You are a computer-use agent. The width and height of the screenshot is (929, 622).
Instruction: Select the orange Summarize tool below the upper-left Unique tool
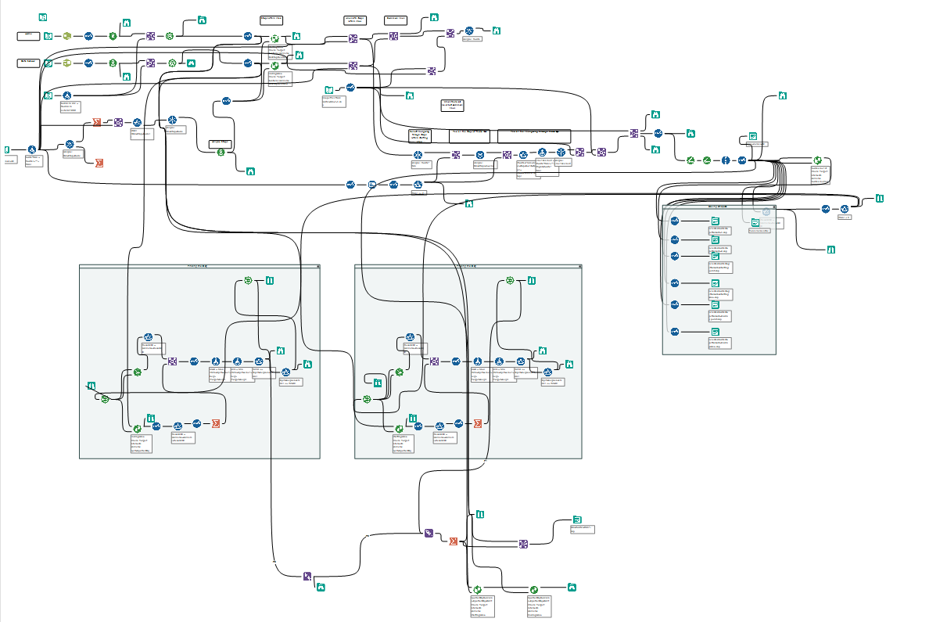(99, 163)
